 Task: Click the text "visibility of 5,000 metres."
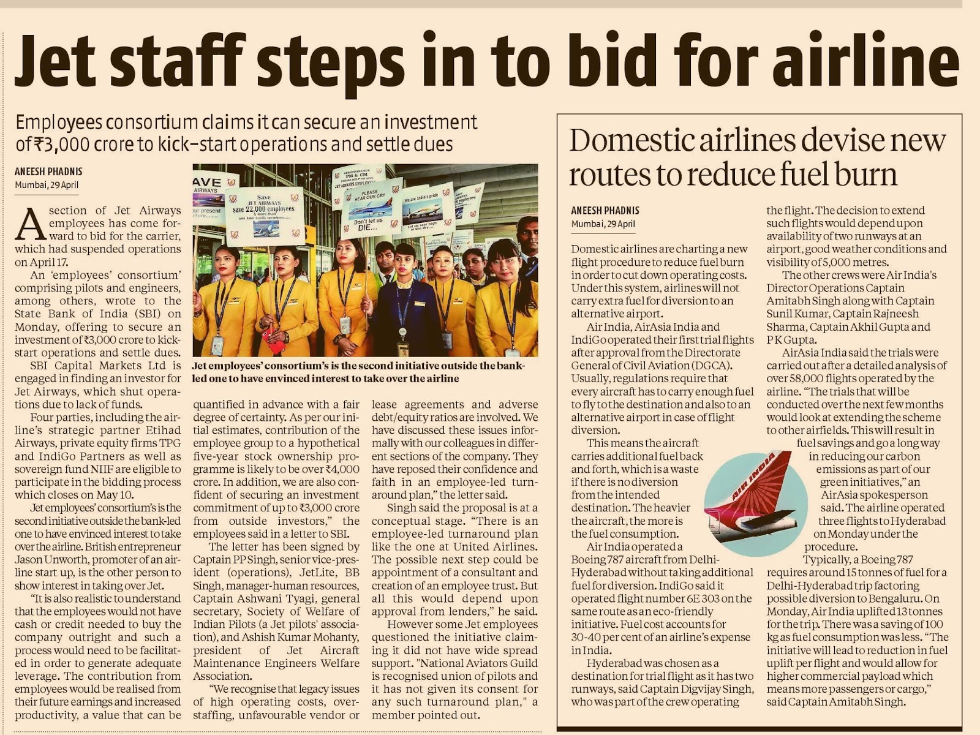point(827,262)
